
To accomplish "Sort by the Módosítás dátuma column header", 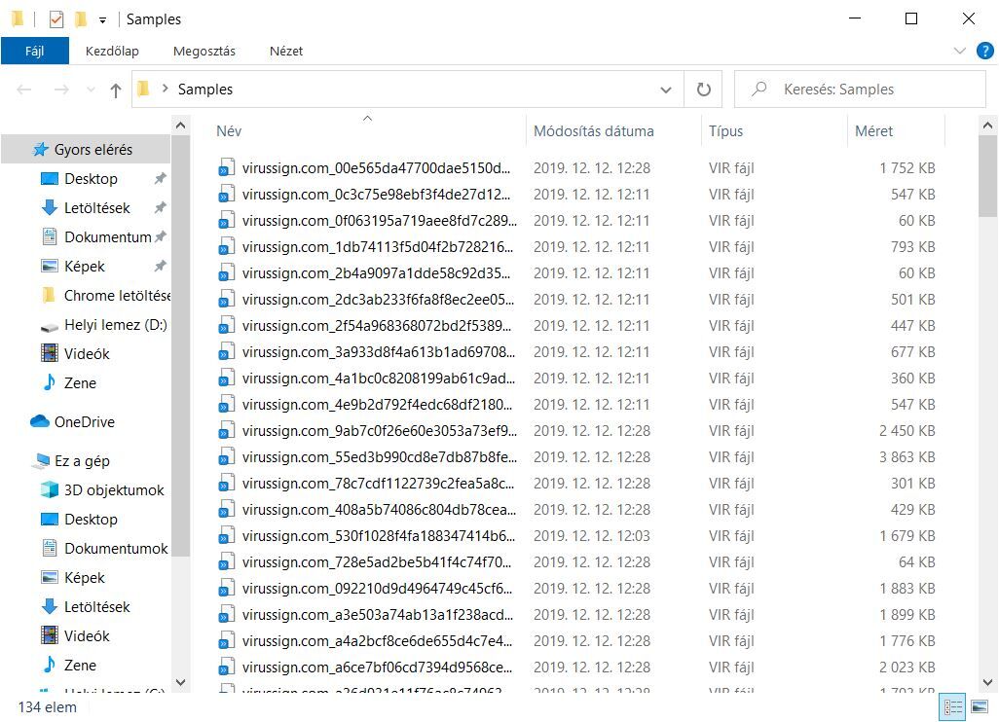I will point(613,131).
